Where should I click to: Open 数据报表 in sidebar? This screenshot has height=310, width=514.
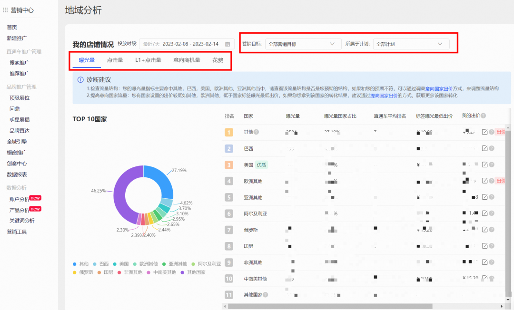tap(17, 174)
